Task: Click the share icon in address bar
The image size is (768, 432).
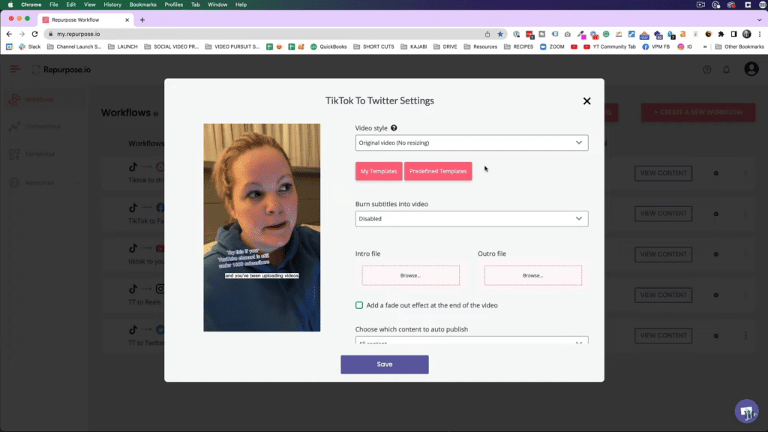Action: (x=487, y=34)
